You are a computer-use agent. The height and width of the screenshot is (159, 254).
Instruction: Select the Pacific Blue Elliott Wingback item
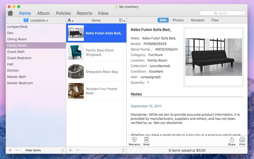click(x=96, y=52)
